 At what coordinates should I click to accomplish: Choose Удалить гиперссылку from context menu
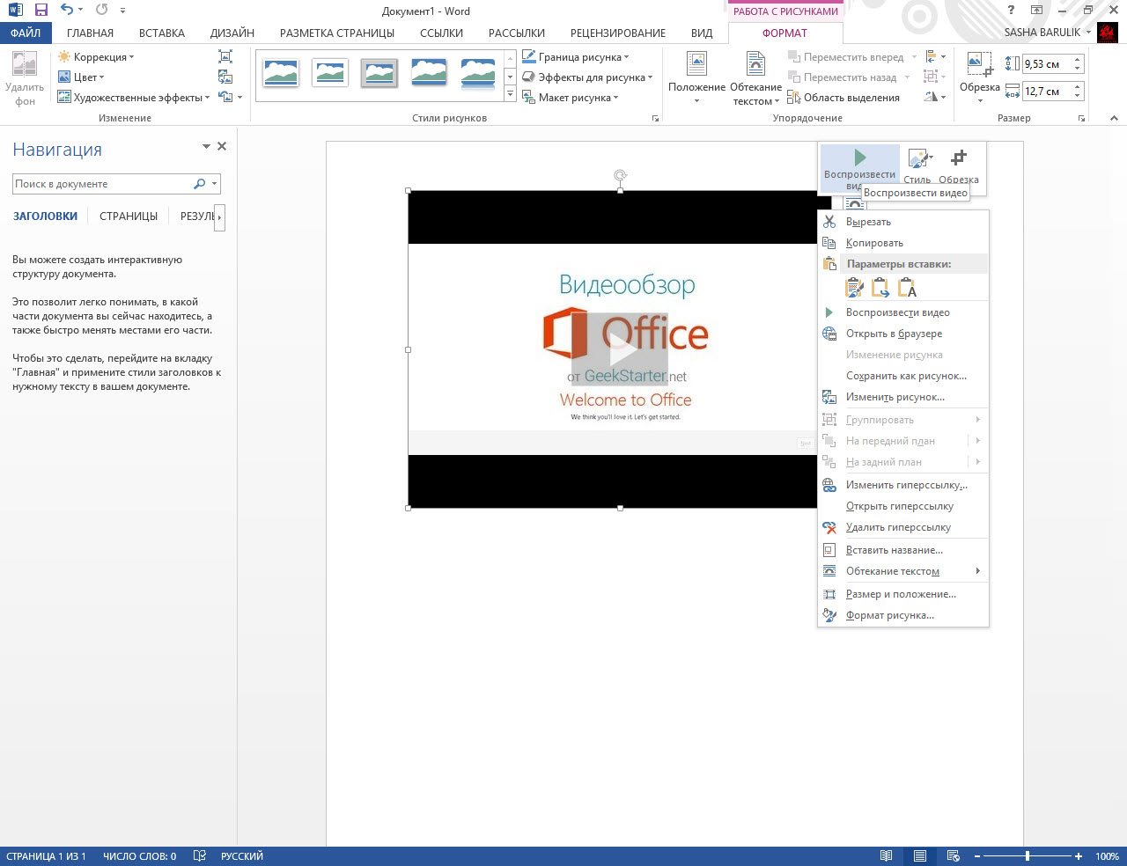903,527
